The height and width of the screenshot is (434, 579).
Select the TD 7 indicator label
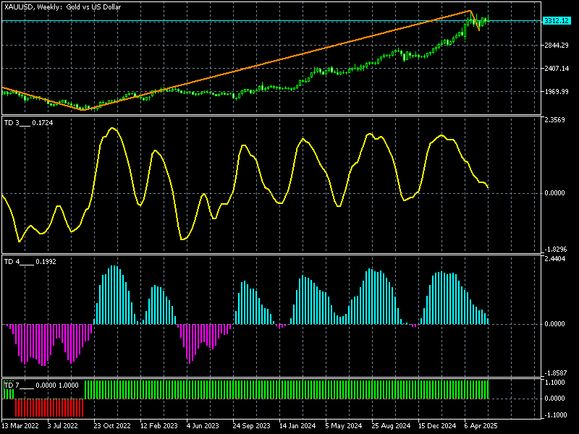pyautogui.click(x=41, y=386)
